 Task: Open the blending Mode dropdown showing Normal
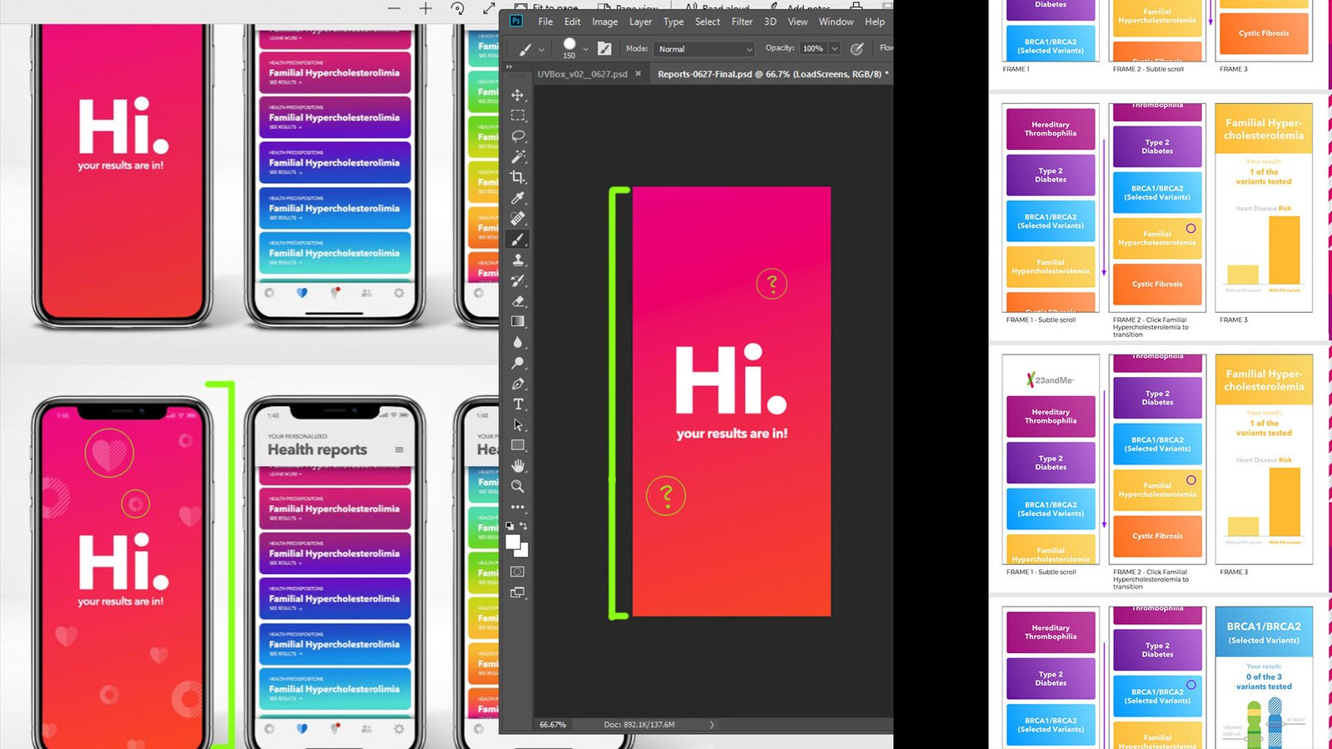pos(704,49)
